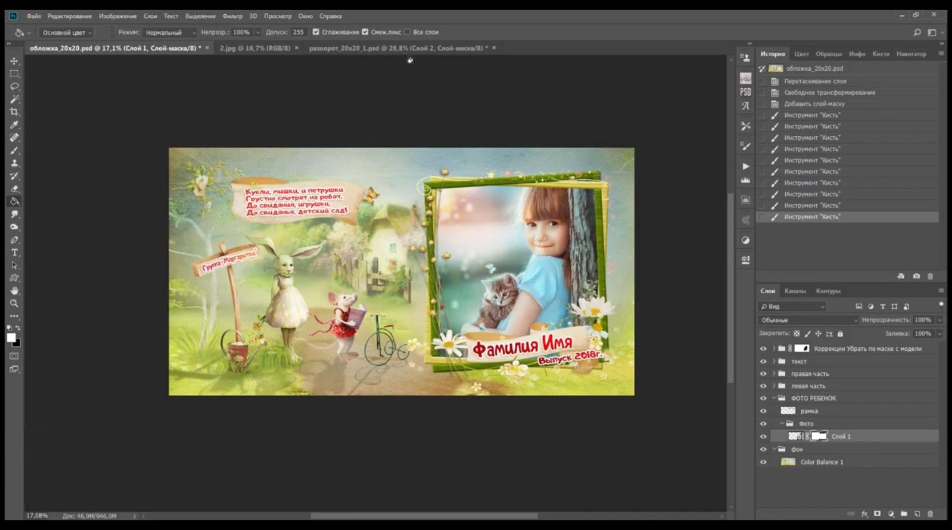The image size is (952, 530).
Task: Click the background color swatch
Action: 17,343
